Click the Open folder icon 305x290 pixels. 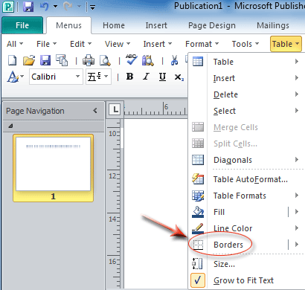[x=29, y=60]
